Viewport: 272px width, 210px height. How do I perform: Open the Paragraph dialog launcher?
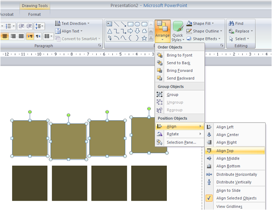[x=100, y=45]
